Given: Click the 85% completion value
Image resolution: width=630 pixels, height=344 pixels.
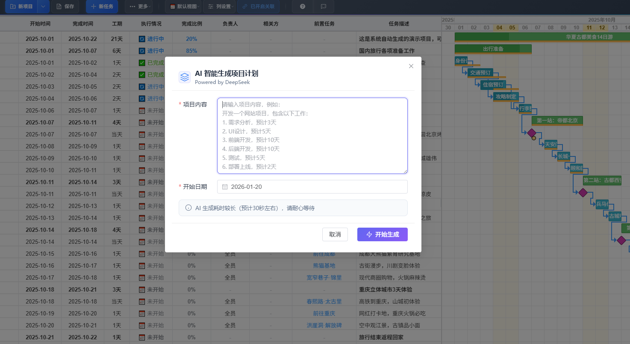Looking at the screenshot, I should (191, 51).
